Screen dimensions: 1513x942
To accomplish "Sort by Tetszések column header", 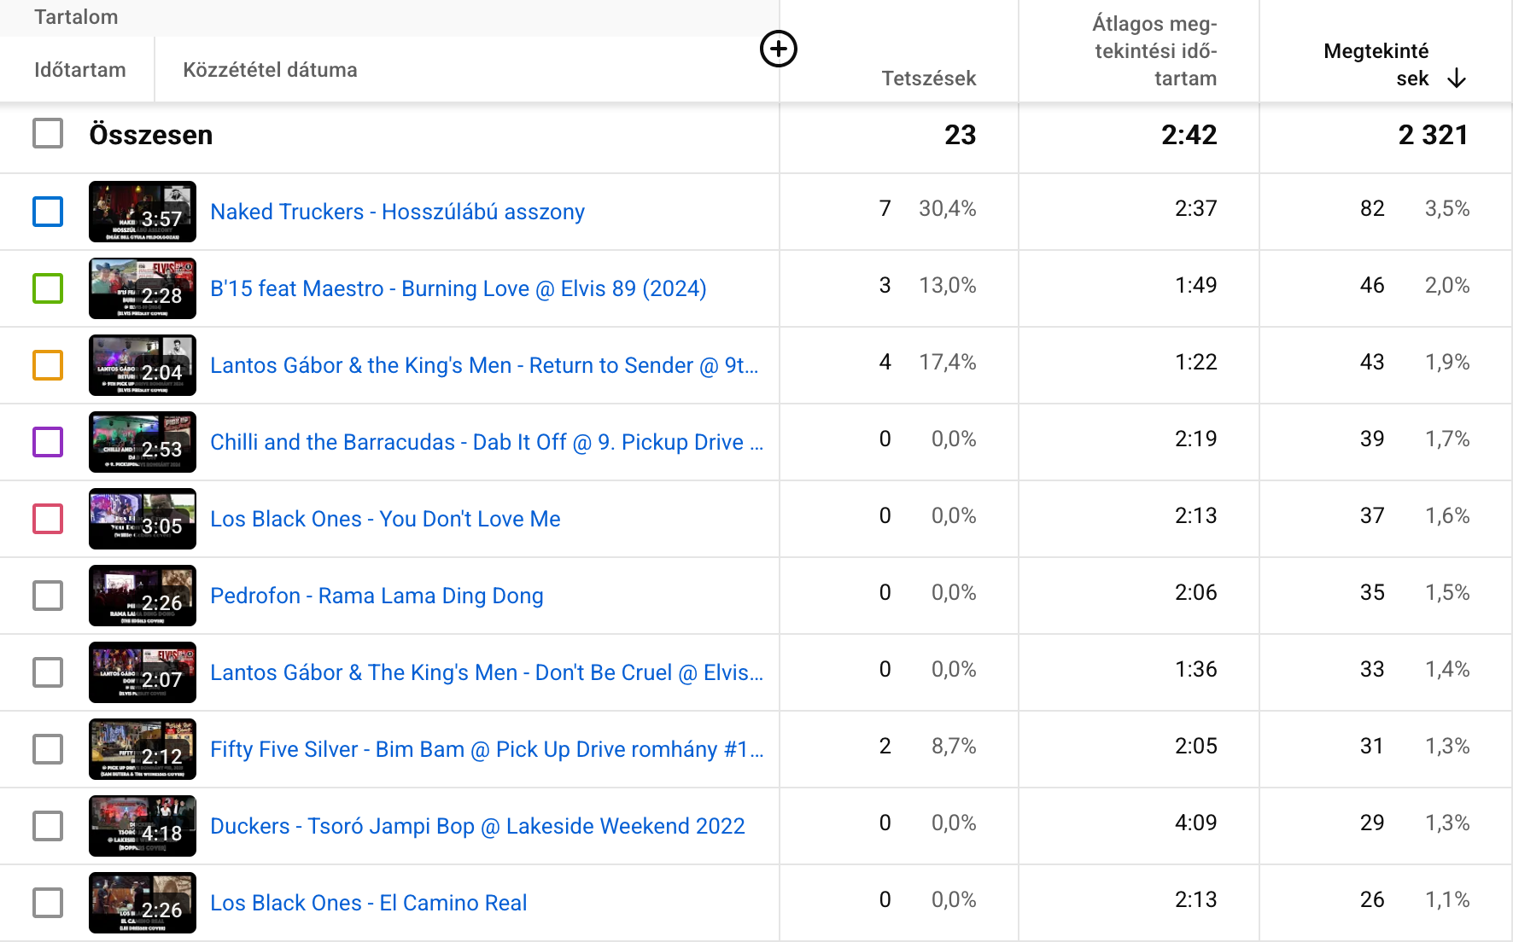I will (928, 78).
